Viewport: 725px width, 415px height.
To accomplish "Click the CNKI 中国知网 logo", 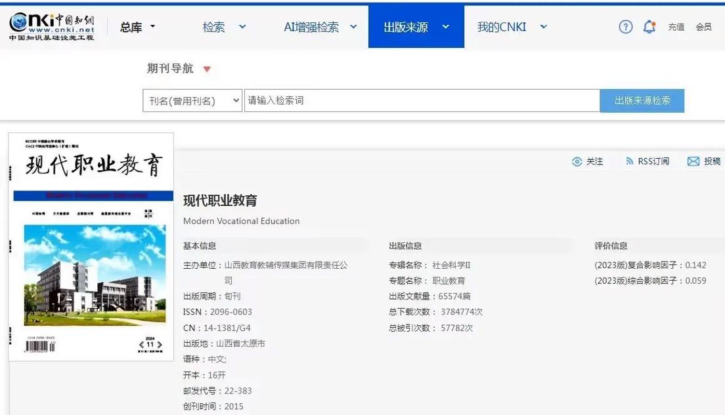I will click(53, 26).
